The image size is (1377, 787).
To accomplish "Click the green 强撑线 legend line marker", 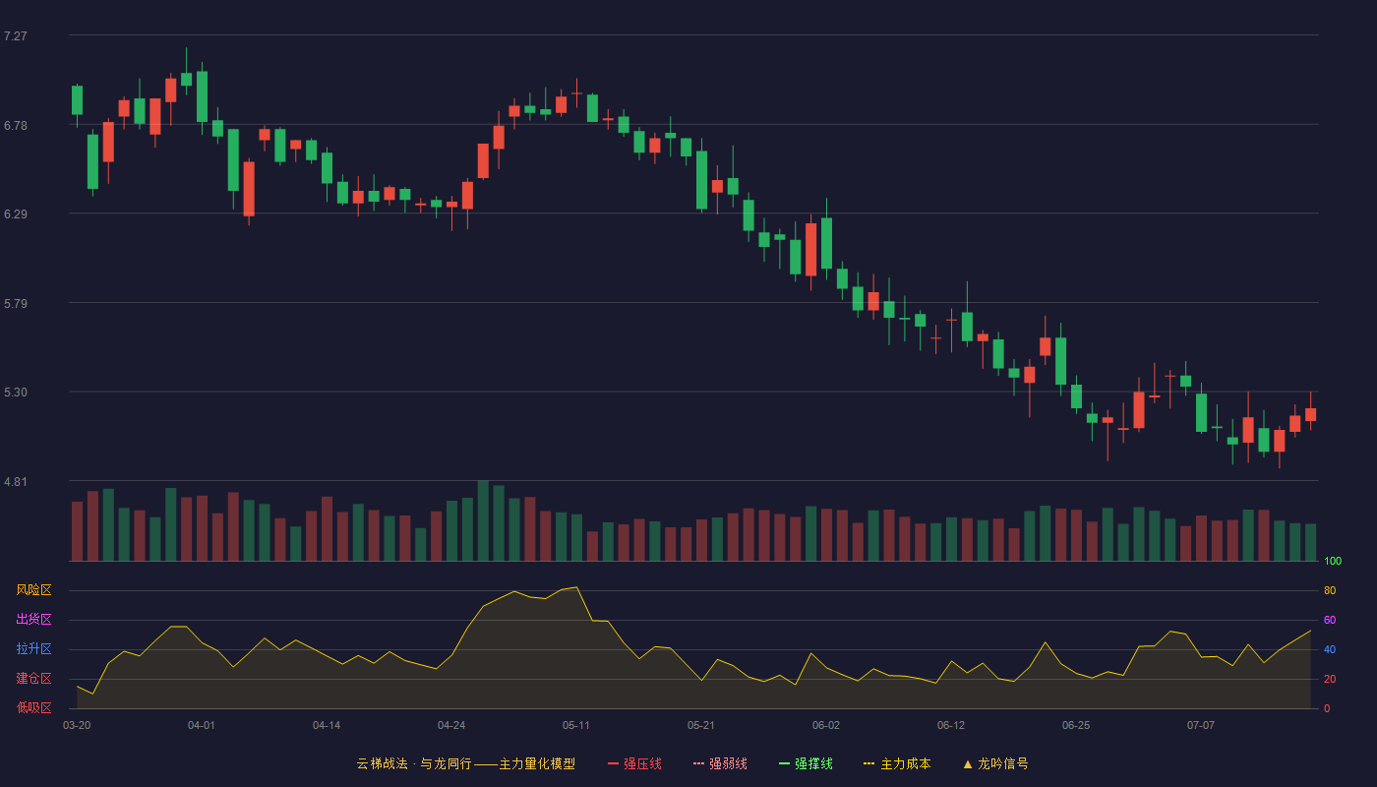I will [x=784, y=763].
